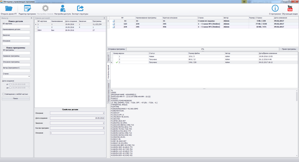
Task: Pin the Filter panel with its pin icon
Action: [32, 18]
